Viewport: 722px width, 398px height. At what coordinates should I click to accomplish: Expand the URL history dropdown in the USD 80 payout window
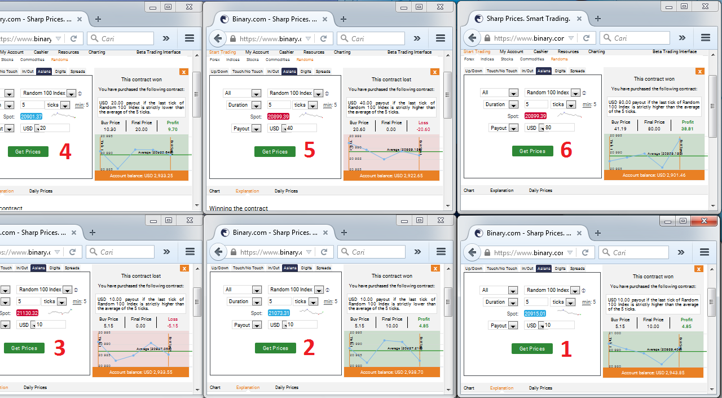tap(571, 38)
